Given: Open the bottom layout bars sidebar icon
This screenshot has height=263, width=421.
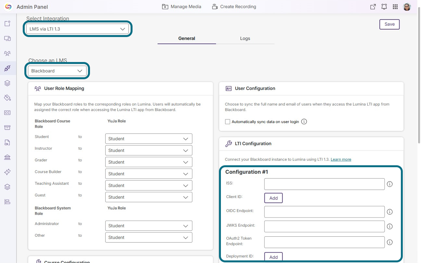Looking at the screenshot, I should (x=7, y=202).
